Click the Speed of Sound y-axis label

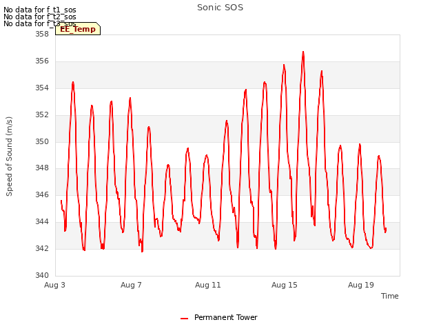point(9,157)
